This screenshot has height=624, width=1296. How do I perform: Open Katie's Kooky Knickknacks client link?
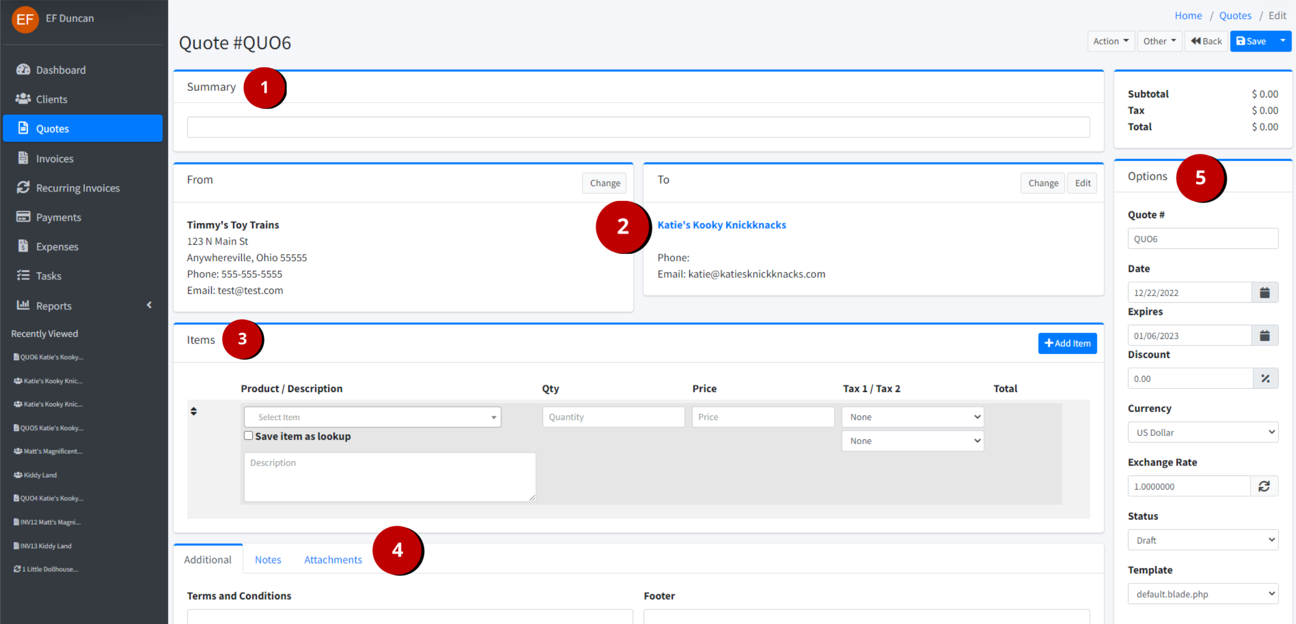[x=722, y=225]
